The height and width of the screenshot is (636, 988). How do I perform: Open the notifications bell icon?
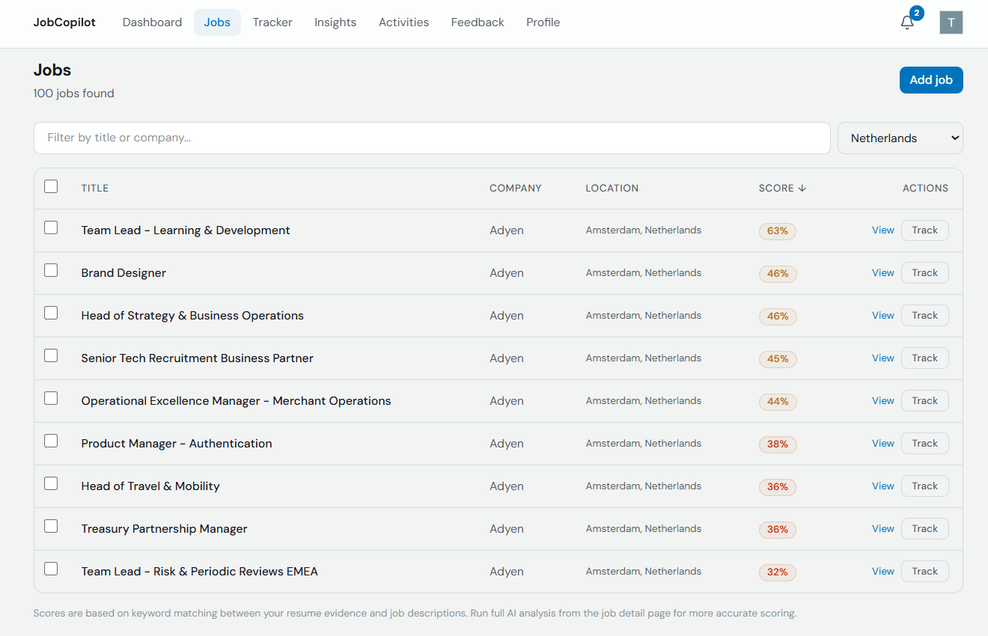point(907,22)
